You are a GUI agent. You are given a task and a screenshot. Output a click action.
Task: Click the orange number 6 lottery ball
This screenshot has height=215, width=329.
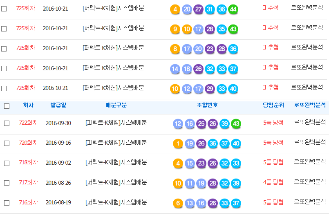tap(178, 203)
